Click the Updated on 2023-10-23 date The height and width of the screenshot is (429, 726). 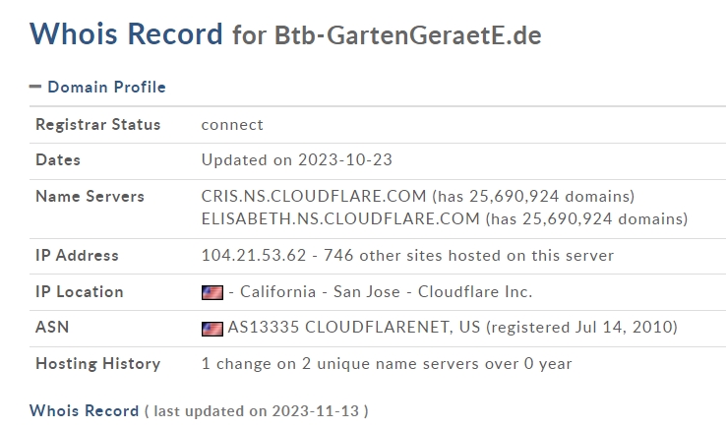(x=296, y=159)
